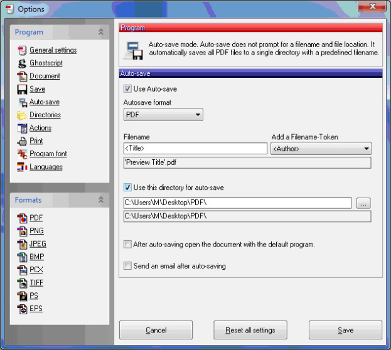Open General settings page
Viewport: 391px width, 350px height.
[x=53, y=50]
